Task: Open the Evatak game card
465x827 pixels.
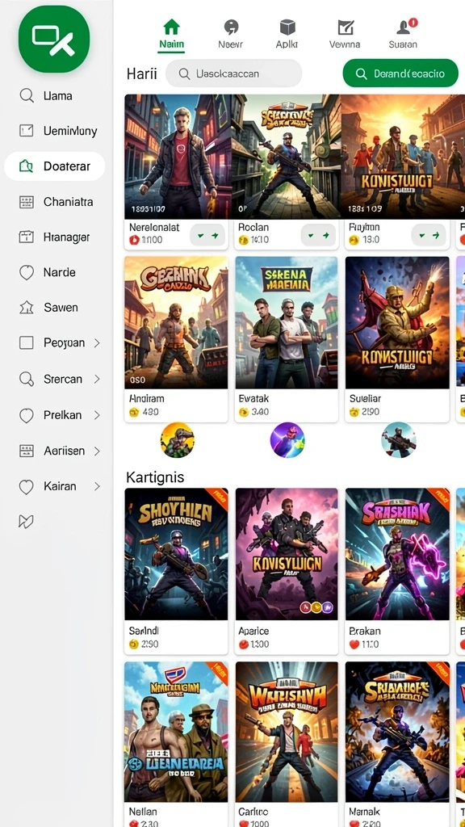Action: [x=287, y=338]
